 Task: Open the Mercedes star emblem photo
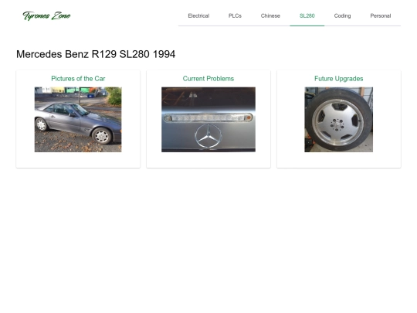click(x=208, y=120)
